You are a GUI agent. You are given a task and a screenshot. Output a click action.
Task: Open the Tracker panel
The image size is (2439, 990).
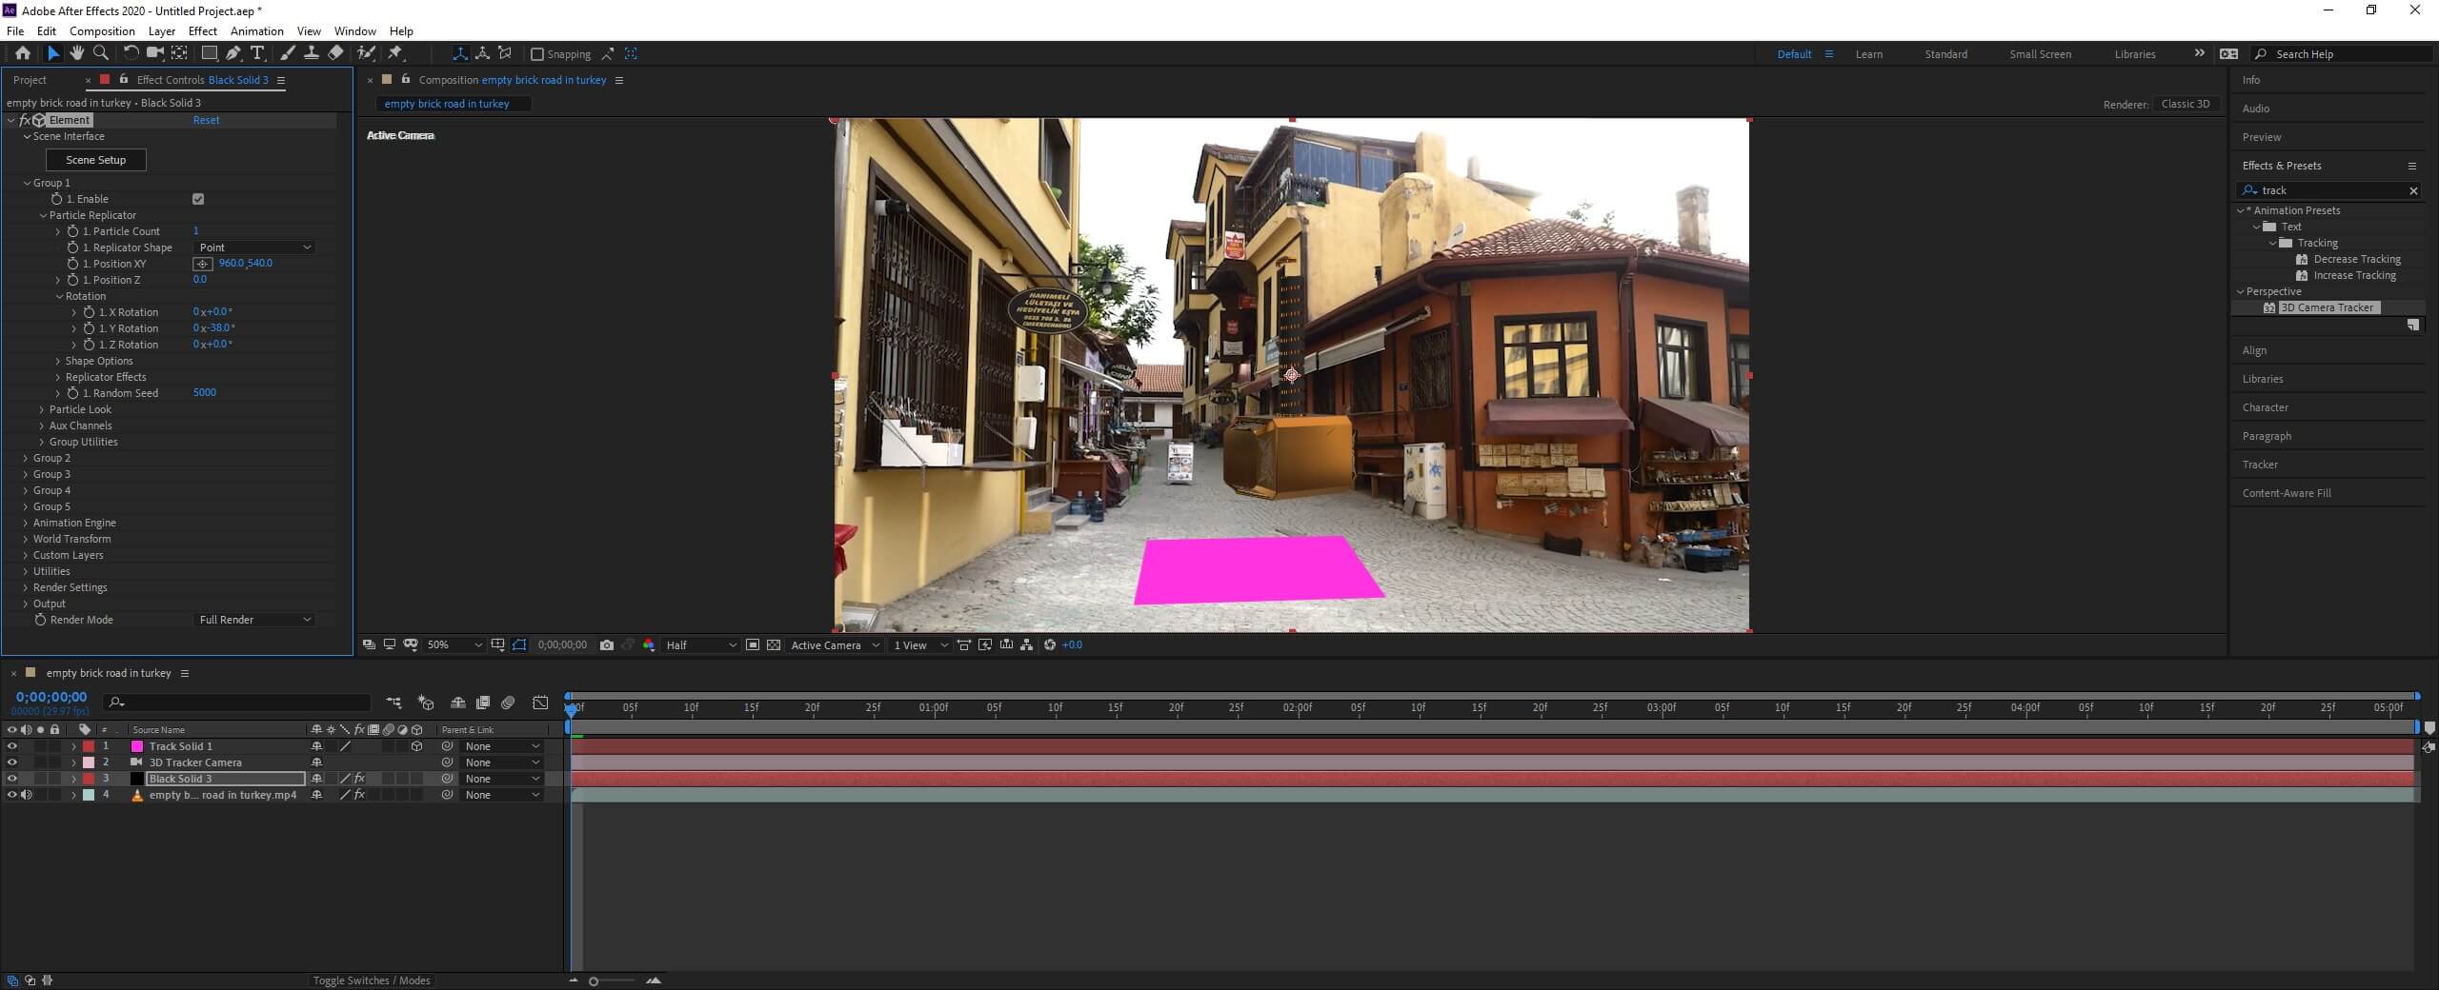click(2260, 465)
